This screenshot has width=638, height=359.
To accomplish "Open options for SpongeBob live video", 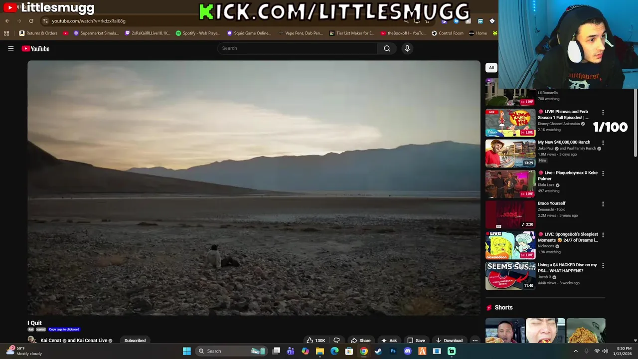I will [x=603, y=235].
